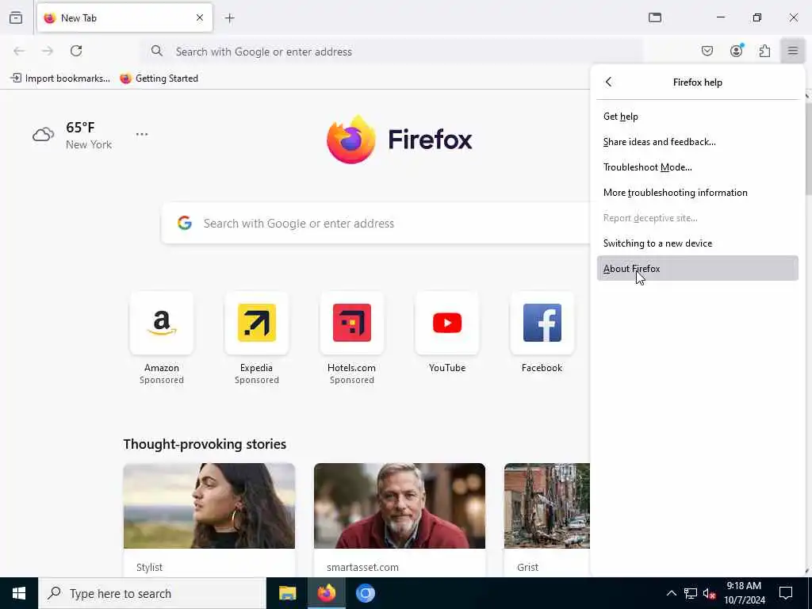Click the 65°F New York weather text
The height and width of the screenshot is (609, 812).
(89, 135)
